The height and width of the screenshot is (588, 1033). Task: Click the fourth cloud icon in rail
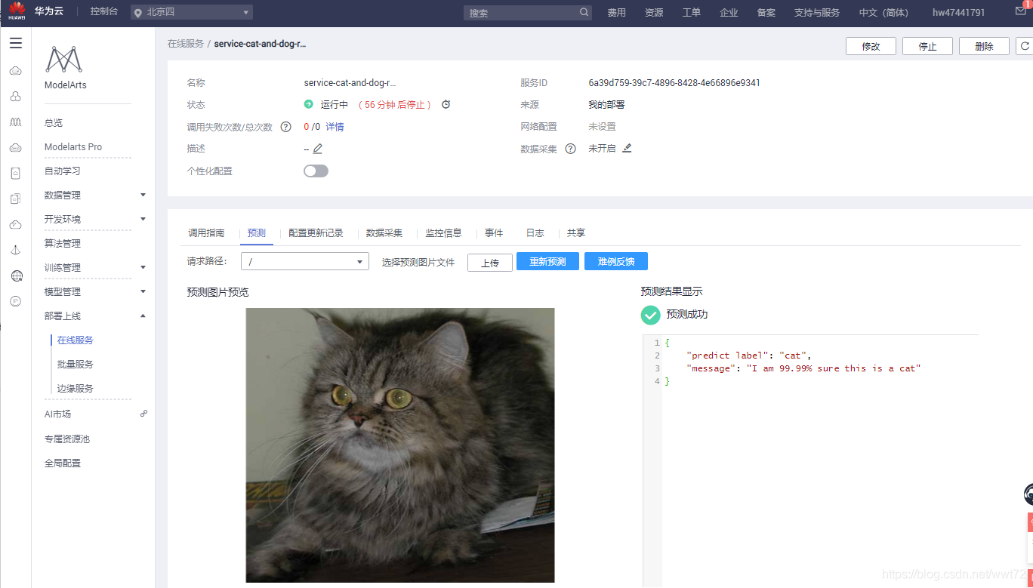click(x=16, y=224)
